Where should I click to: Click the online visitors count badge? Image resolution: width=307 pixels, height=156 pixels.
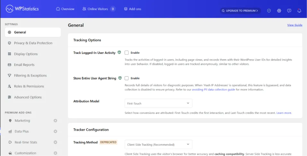coord(113,9)
